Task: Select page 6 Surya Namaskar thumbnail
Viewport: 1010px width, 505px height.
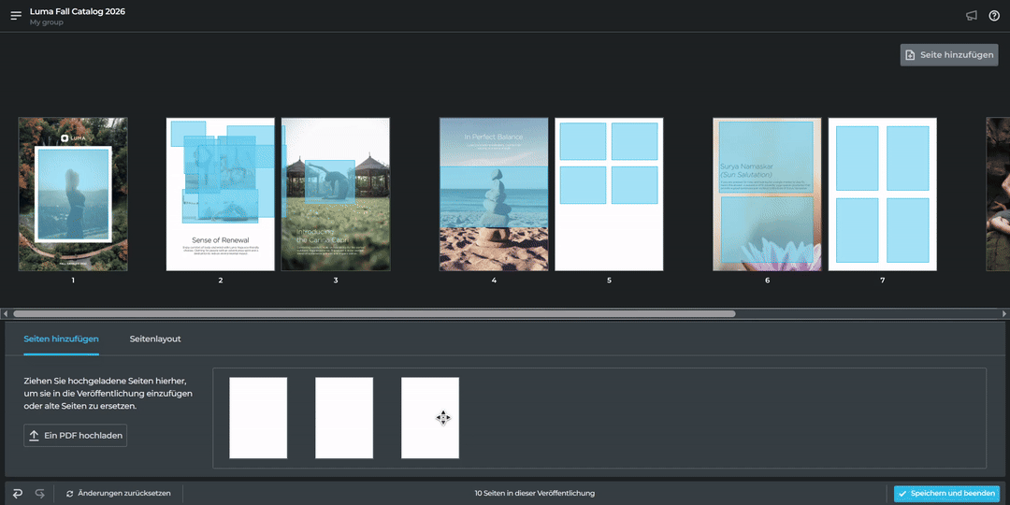Action: click(x=767, y=194)
